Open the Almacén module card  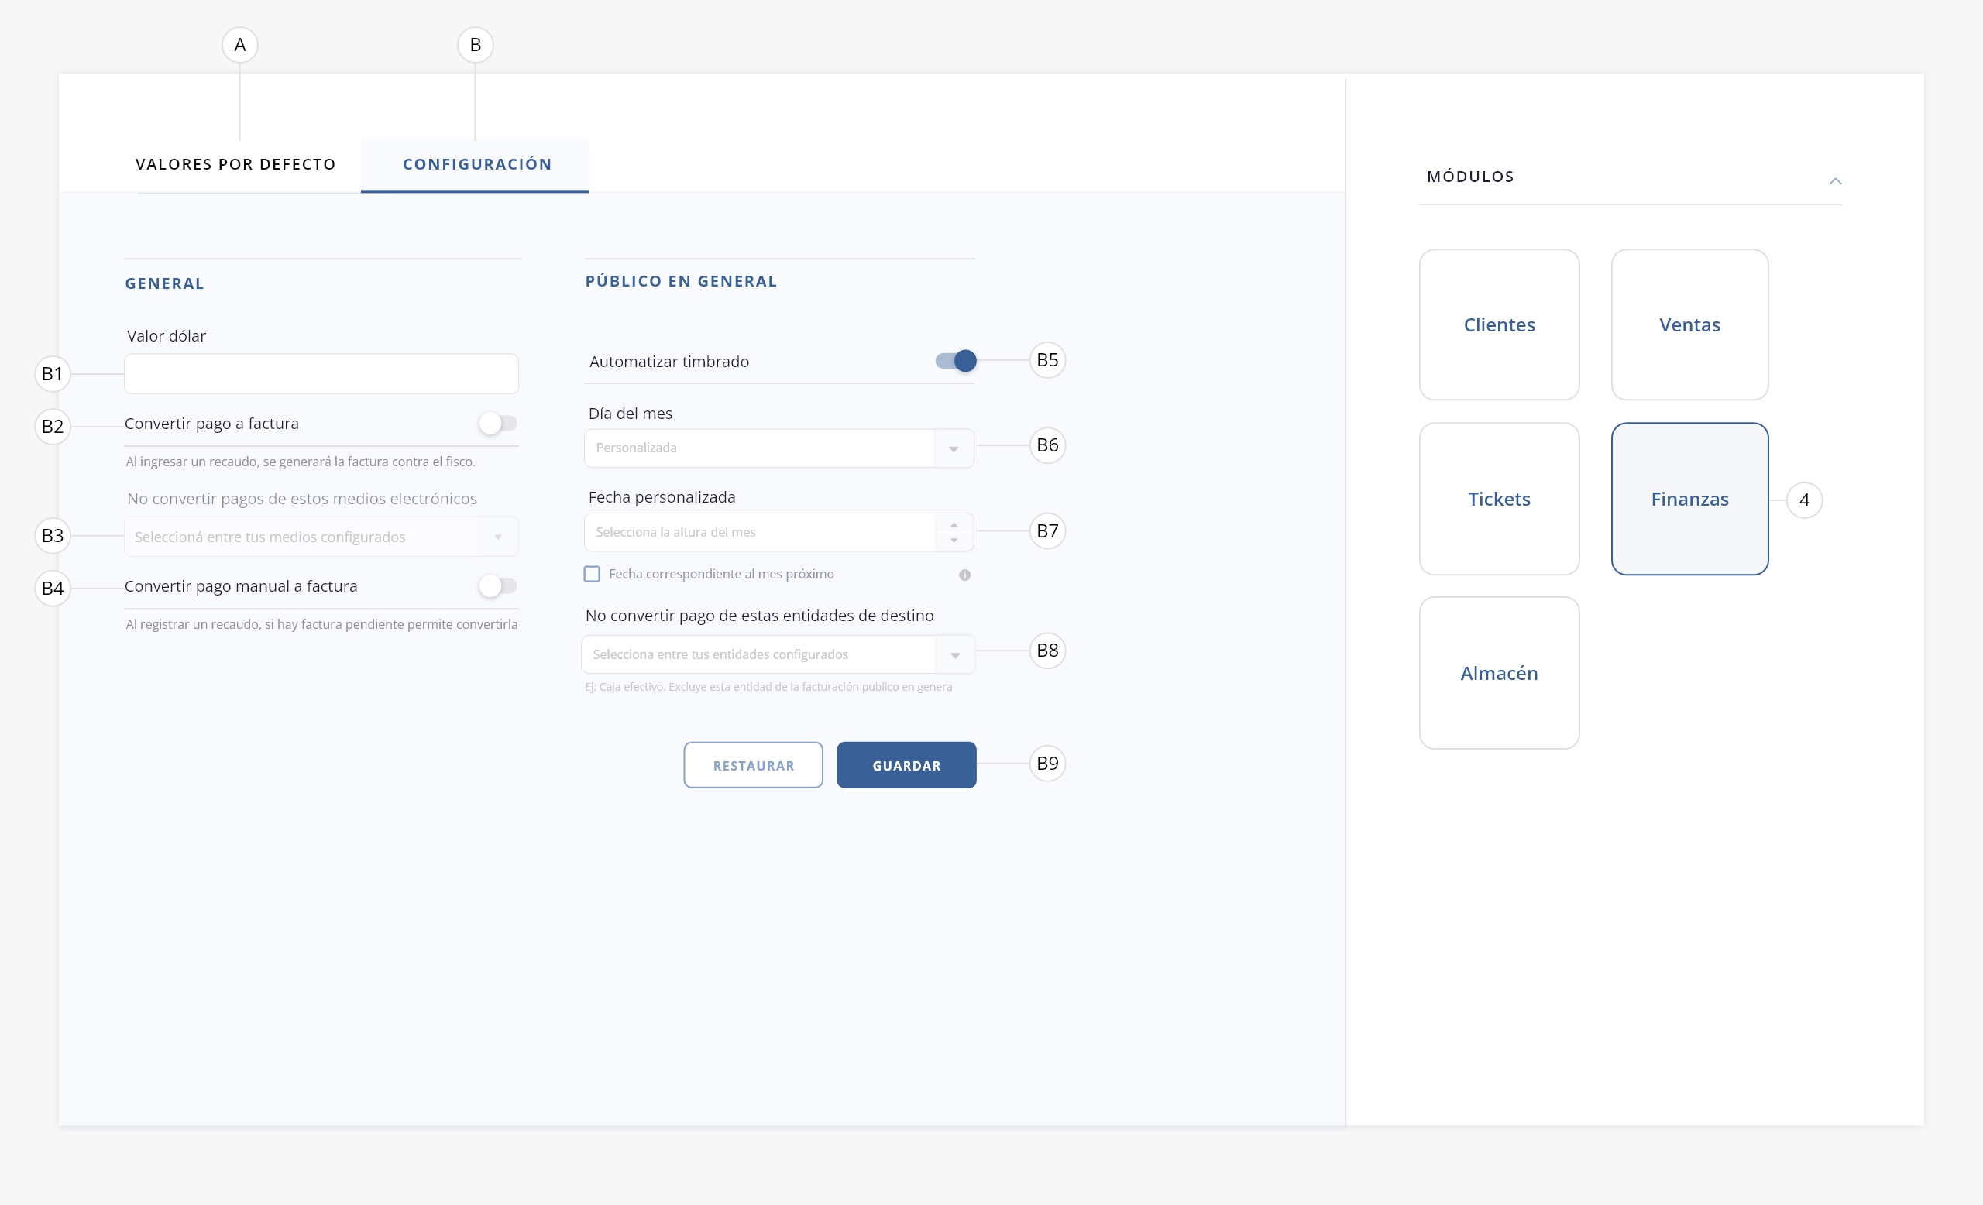pos(1499,673)
